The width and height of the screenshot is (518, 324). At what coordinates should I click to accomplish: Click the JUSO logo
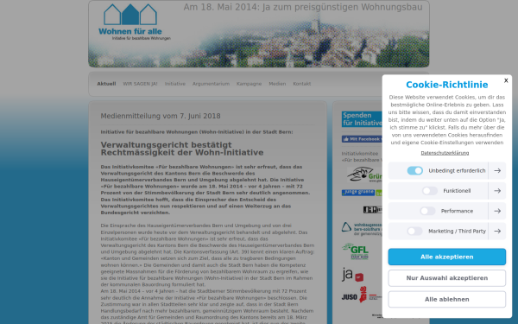362,295
